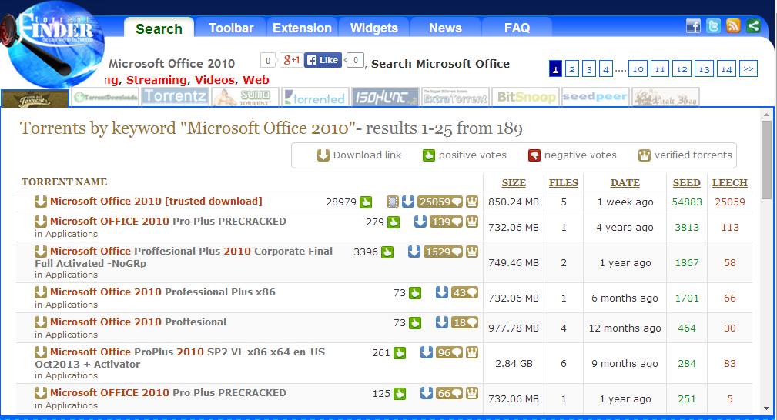The width and height of the screenshot is (777, 420).
Task: Switch to the Toolbar tab
Action: (x=231, y=28)
